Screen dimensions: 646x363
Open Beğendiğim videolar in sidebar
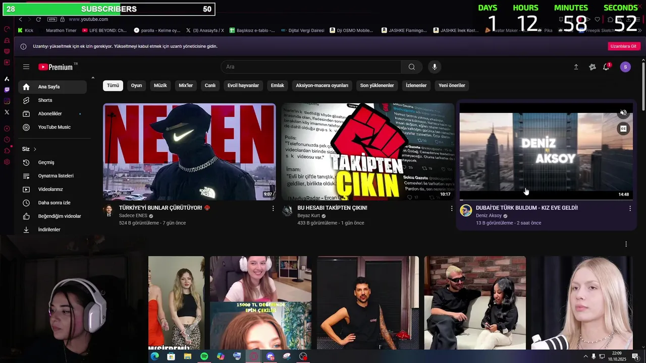tap(52, 216)
